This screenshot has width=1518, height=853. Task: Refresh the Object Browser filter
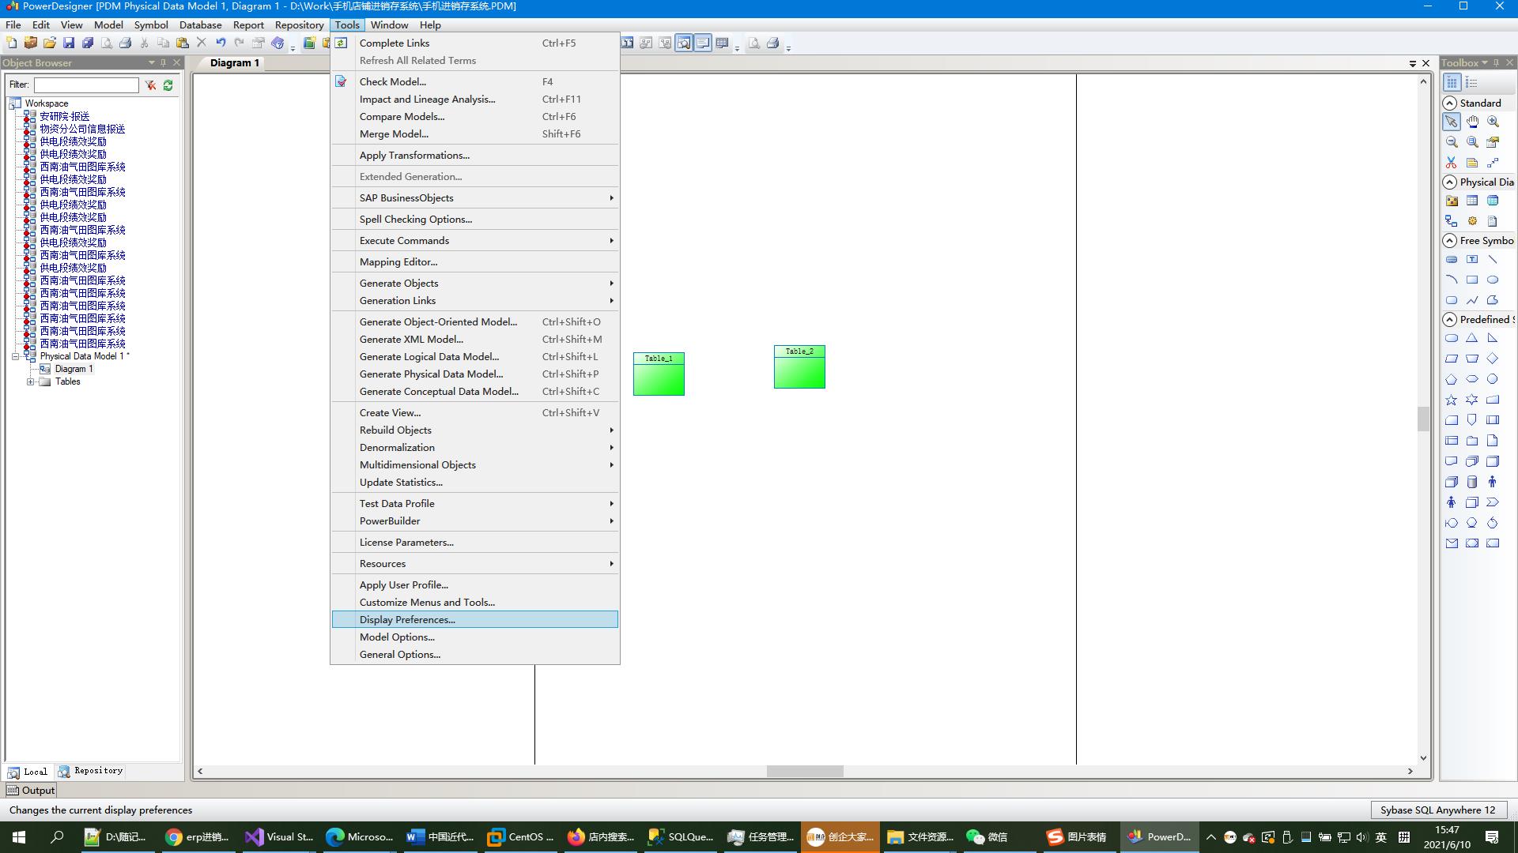[168, 85]
